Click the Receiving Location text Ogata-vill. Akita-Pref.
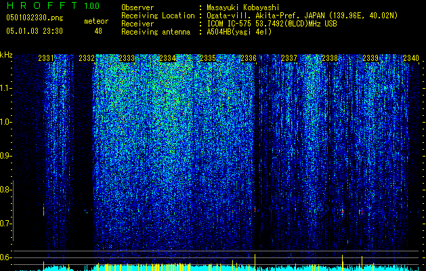The height and width of the screenshot is (271, 426). 254,16
